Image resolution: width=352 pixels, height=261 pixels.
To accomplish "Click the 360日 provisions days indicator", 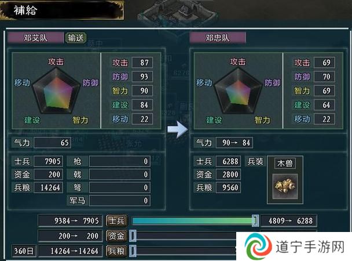I will click(x=24, y=251).
